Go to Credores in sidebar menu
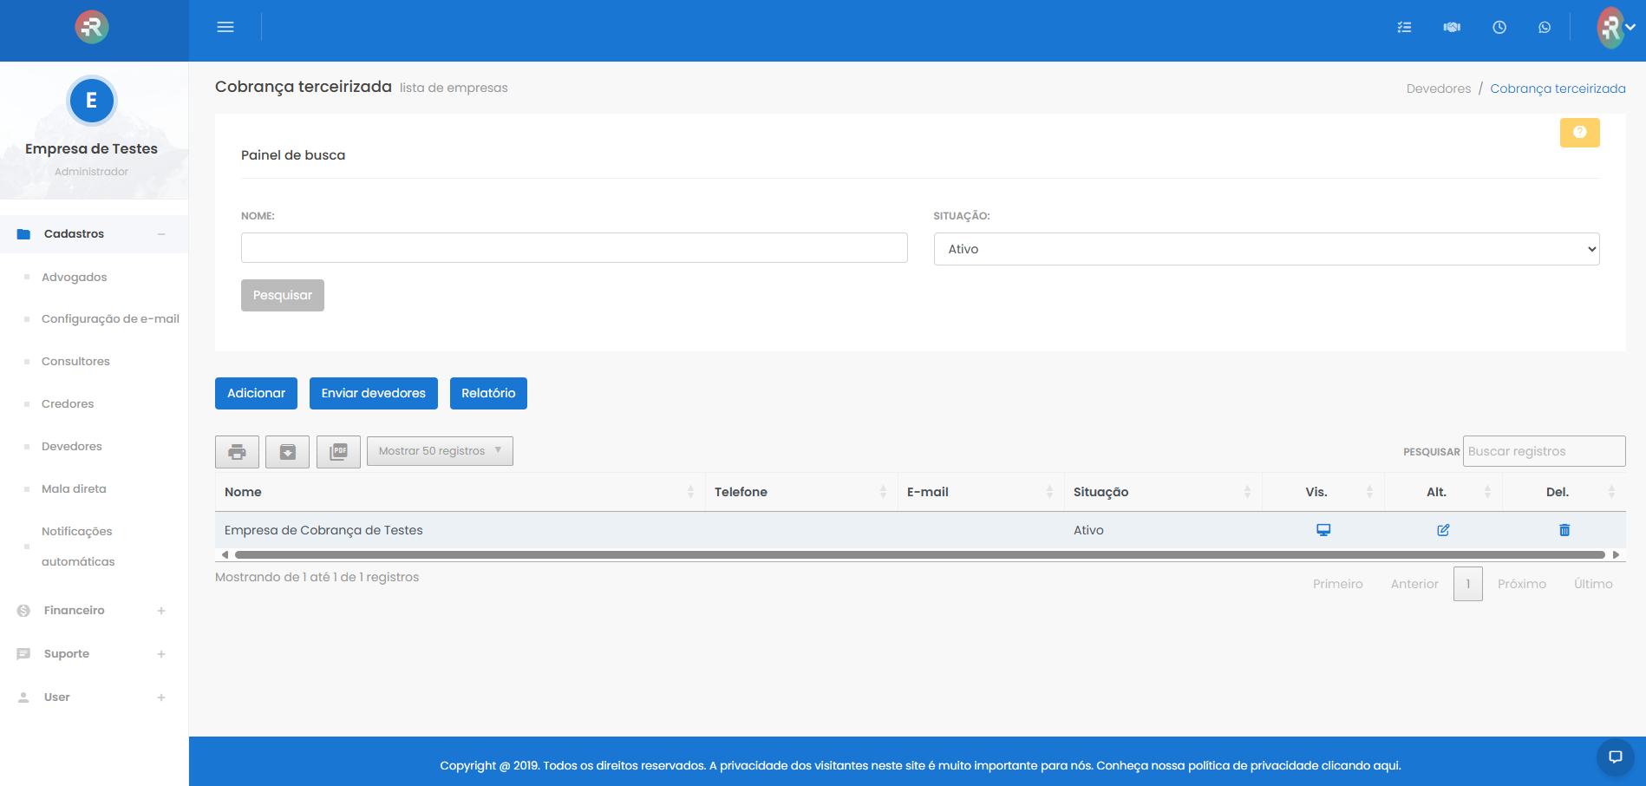 pos(68,404)
